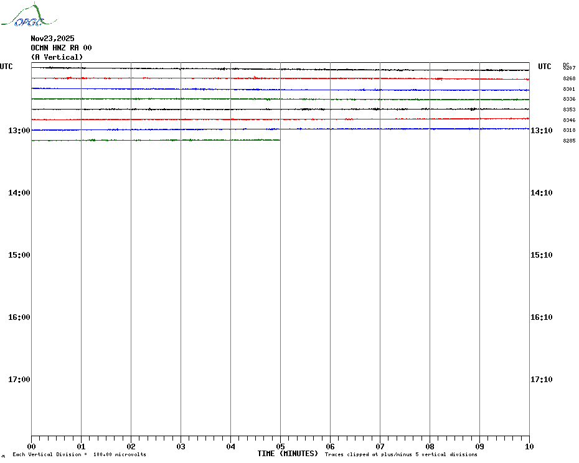579x463 pixels.
Task: Click the "05" minute axis label
Action: (281, 447)
